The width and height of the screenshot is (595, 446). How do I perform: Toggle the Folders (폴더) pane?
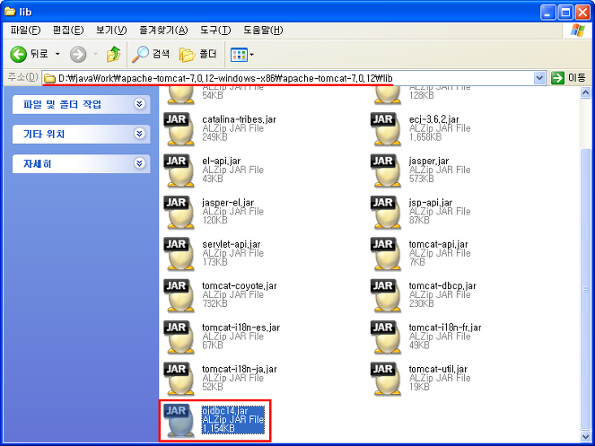pos(197,54)
